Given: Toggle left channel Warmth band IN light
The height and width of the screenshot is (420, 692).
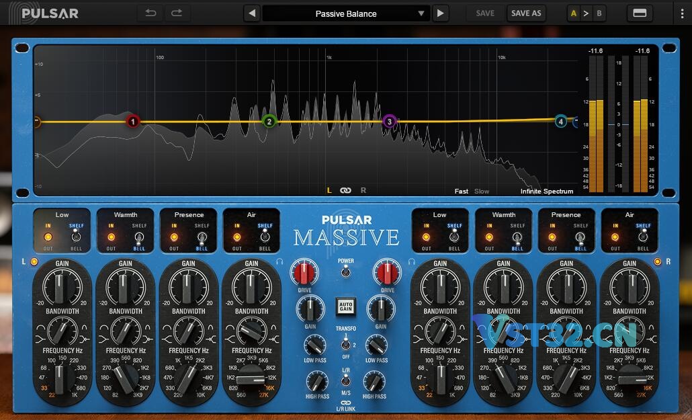Looking at the screenshot, I should [x=111, y=237].
